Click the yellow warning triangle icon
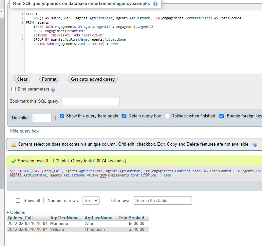This screenshot has height=246, width=262. pos(14,144)
